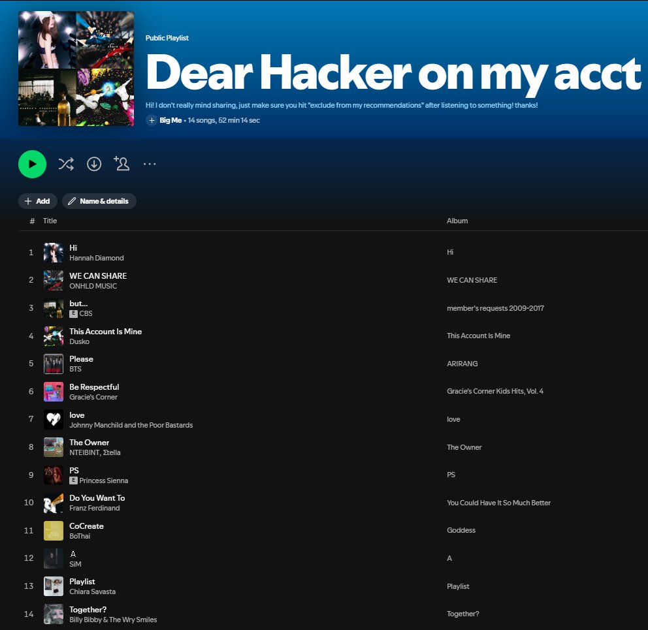Select the playlist title Dear Hacker on my acct
Screen dimensions: 648x630
393,74
